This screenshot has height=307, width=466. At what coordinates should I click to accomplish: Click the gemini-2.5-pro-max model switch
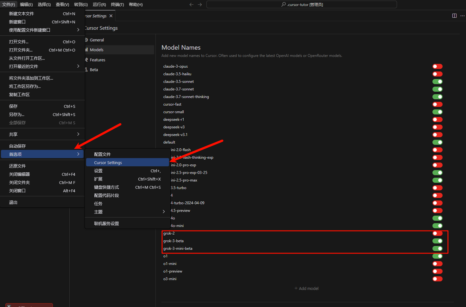tap(438, 180)
